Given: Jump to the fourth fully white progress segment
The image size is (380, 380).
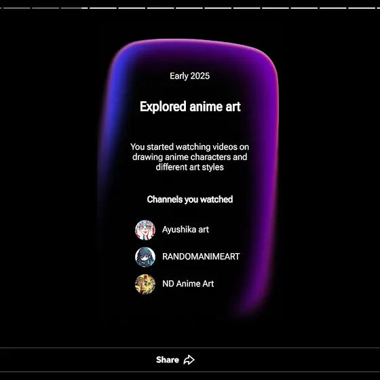Looking at the screenshot, I should coord(189,8).
